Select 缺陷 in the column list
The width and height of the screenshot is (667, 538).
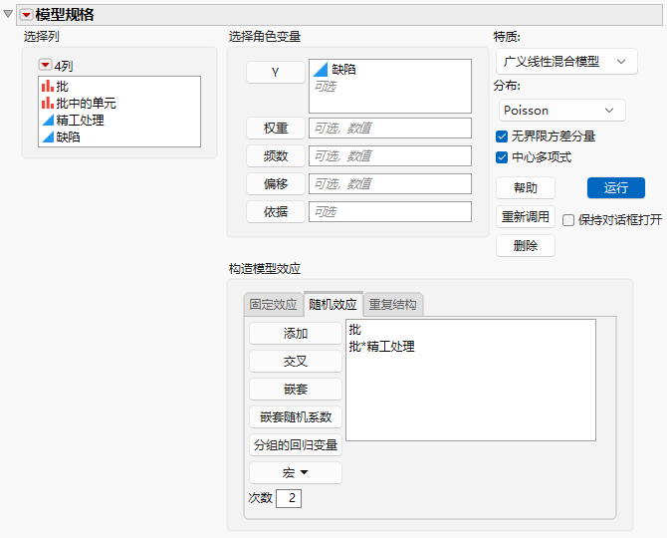pos(68,136)
